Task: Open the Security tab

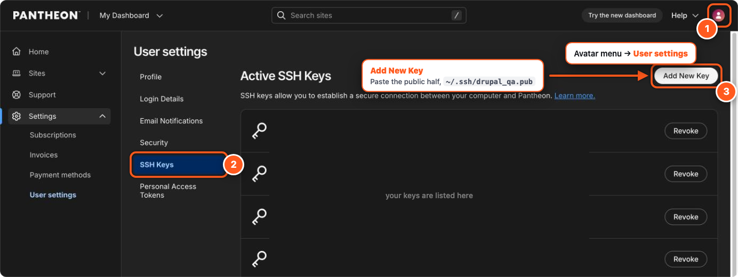Action: coord(154,143)
